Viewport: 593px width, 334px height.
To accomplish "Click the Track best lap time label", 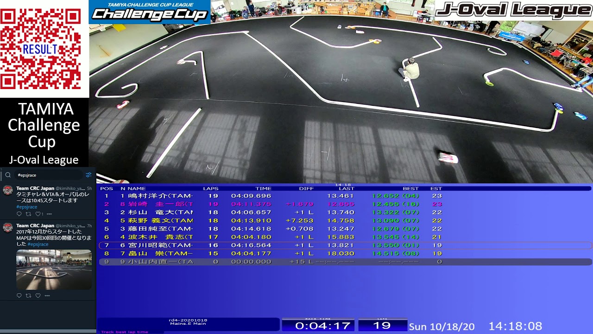I will pos(125,332).
